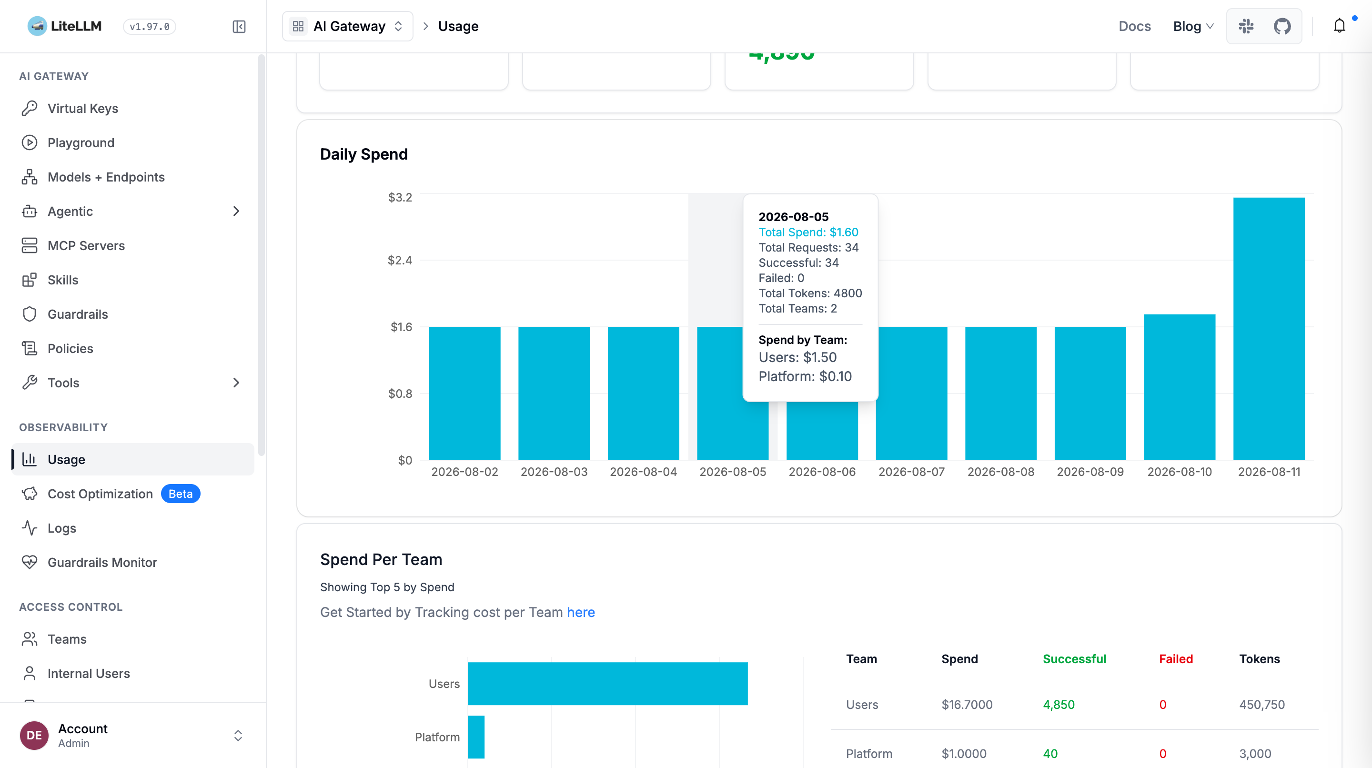Collapse the sidebar with the panel icon
The height and width of the screenshot is (768, 1372).
tap(239, 26)
